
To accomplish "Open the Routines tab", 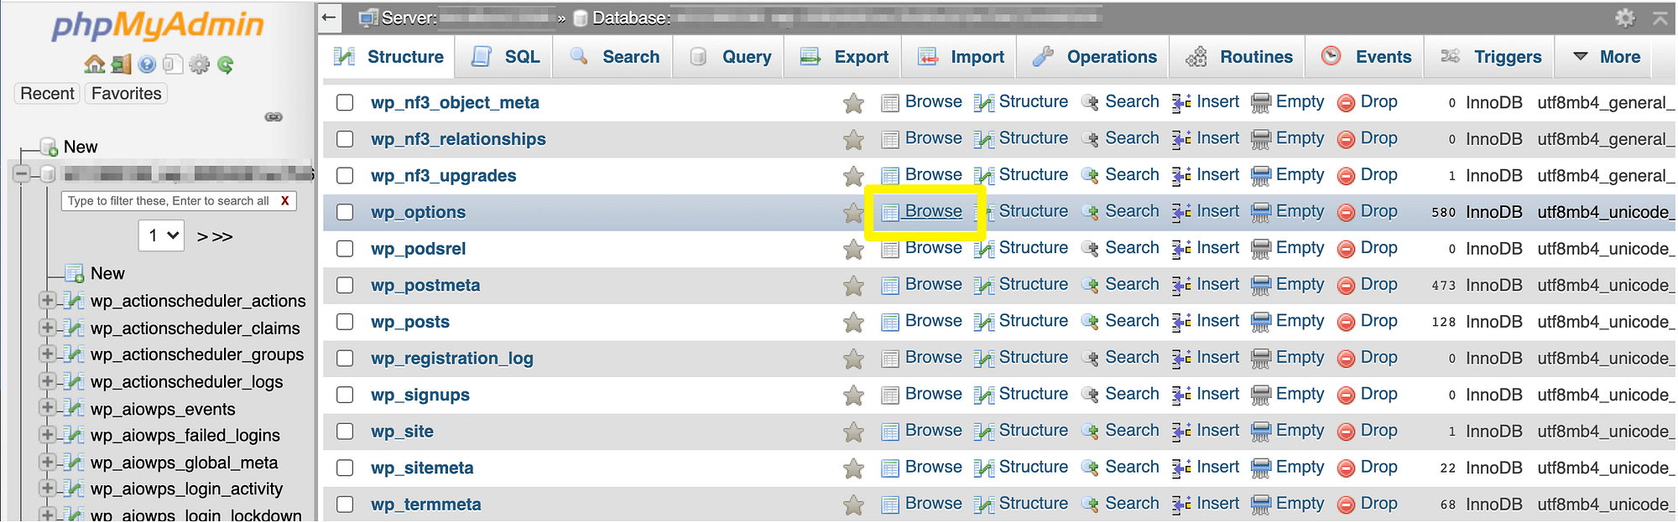I will click(x=1238, y=57).
